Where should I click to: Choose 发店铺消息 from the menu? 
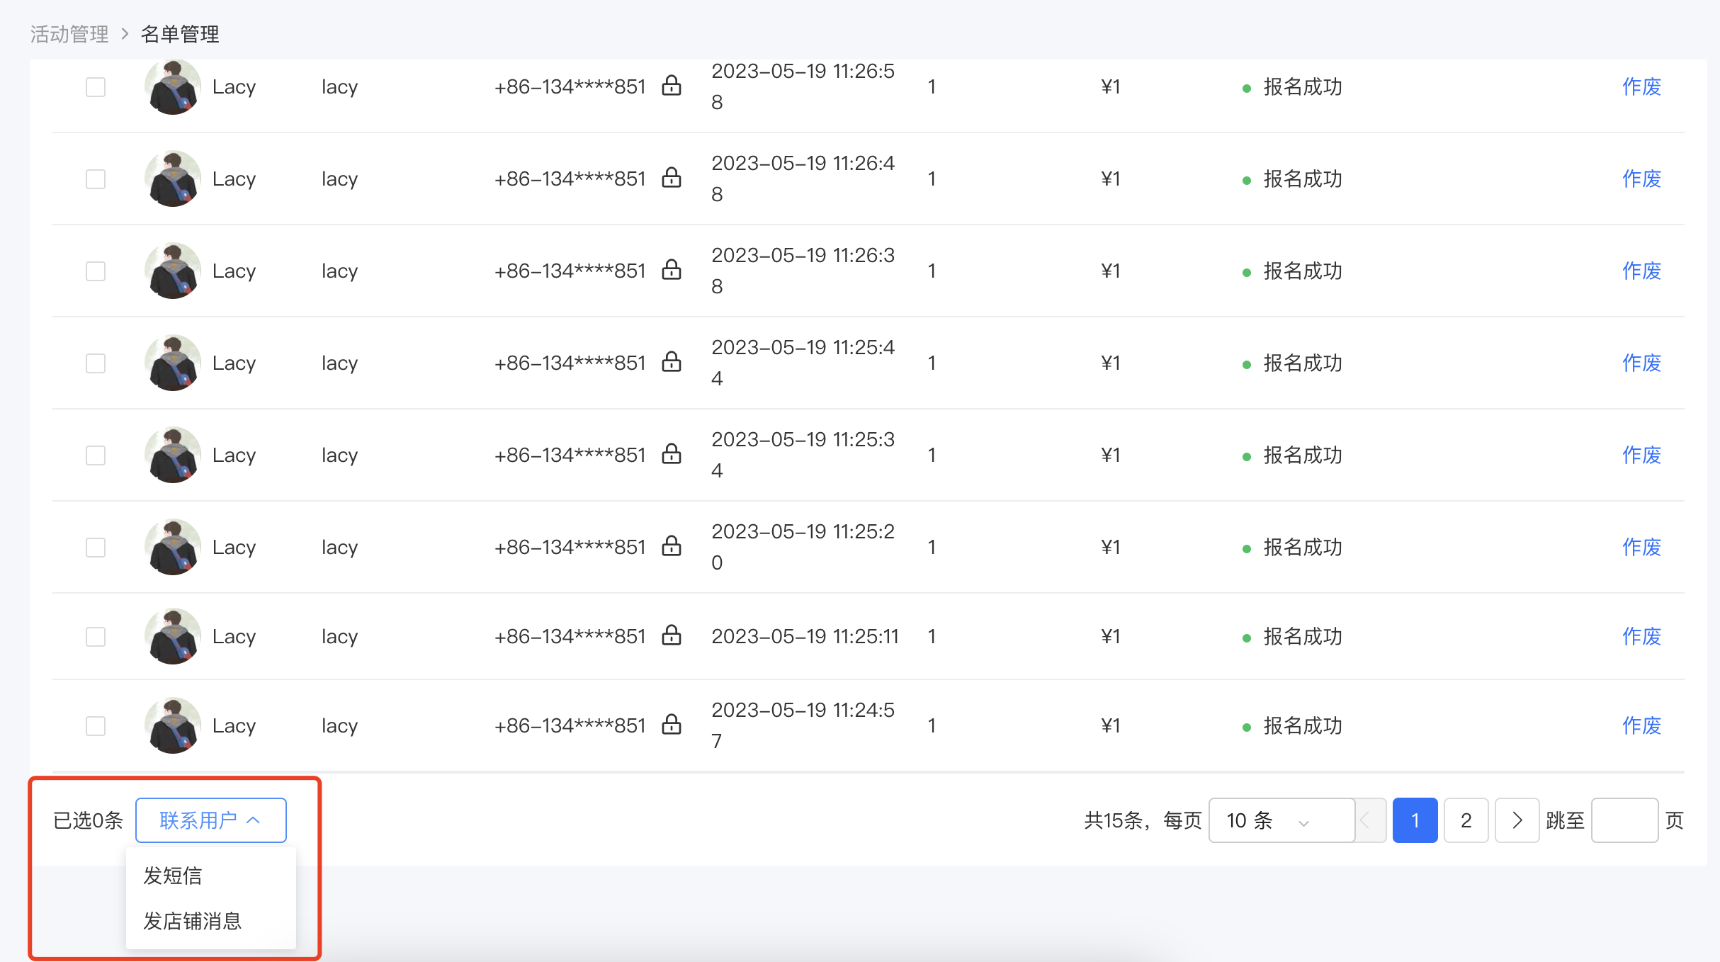click(x=192, y=921)
